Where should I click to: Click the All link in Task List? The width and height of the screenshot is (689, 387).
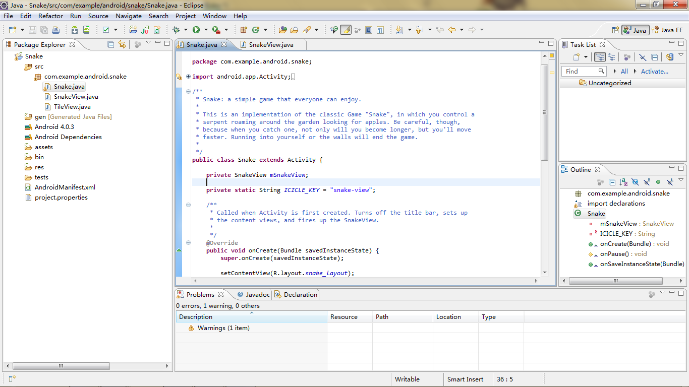[x=624, y=72]
